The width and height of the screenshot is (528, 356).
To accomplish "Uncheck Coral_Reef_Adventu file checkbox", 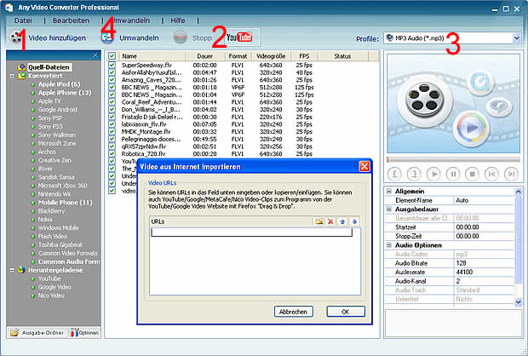I will click(x=112, y=101).
